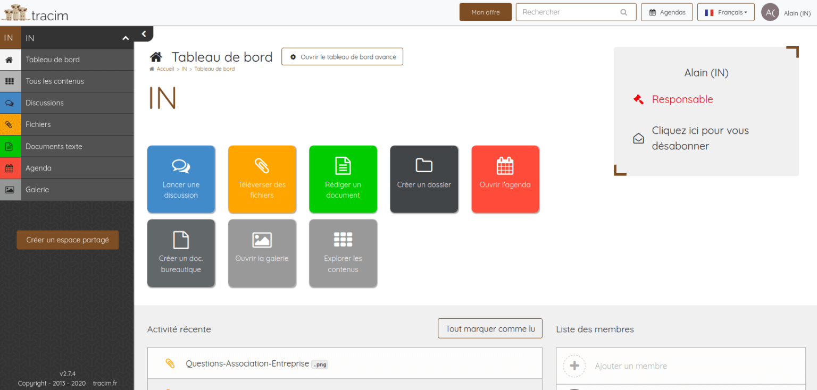Click the red Agenda sidebar icon
This screenshot has height=390, width=817.
[10, 168]
